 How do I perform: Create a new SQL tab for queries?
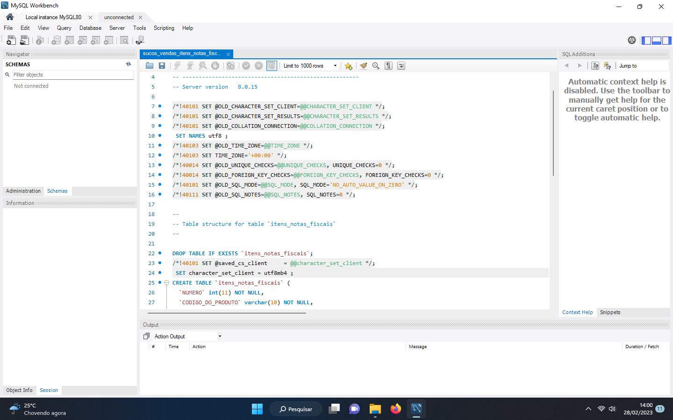(11, 41)
